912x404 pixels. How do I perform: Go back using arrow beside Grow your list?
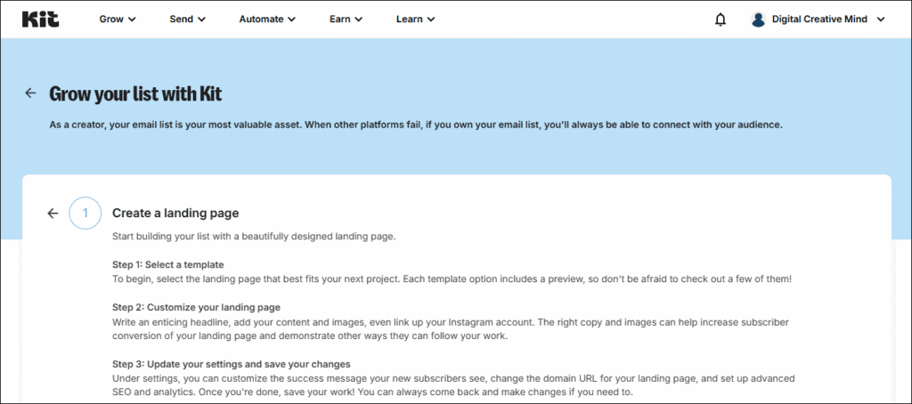click(30, 93)
